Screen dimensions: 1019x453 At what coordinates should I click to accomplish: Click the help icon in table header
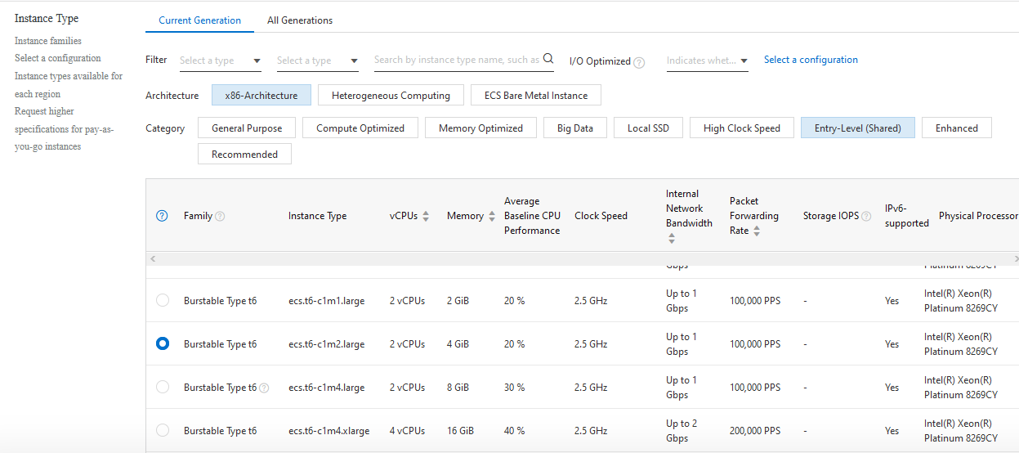(162, 216)
